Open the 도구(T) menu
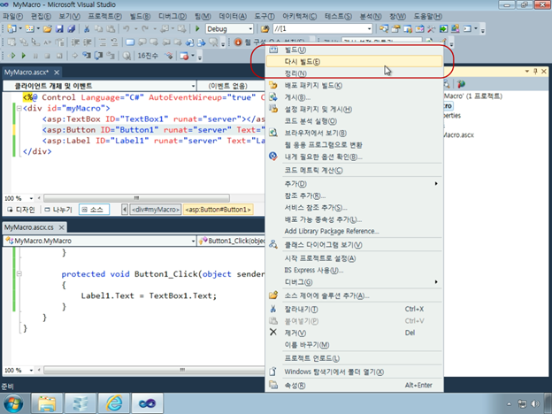This screenshot has height=414, width=552. pyautogui.click(x=264, y=16)
